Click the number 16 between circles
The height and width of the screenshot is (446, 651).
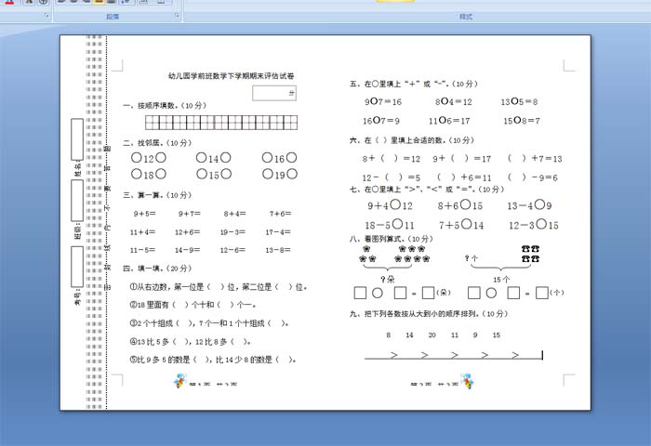[x=279, y=159]
